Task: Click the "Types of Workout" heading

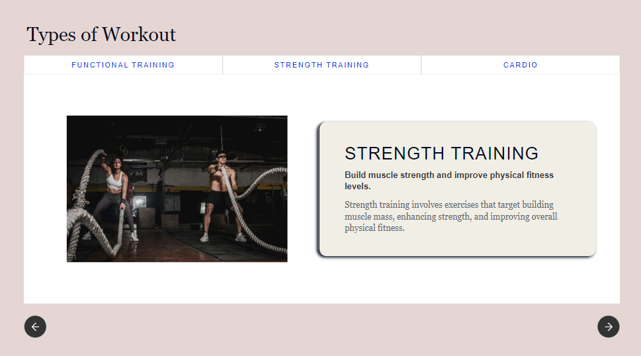Action: pyautogui.click(x=101, y=34)
